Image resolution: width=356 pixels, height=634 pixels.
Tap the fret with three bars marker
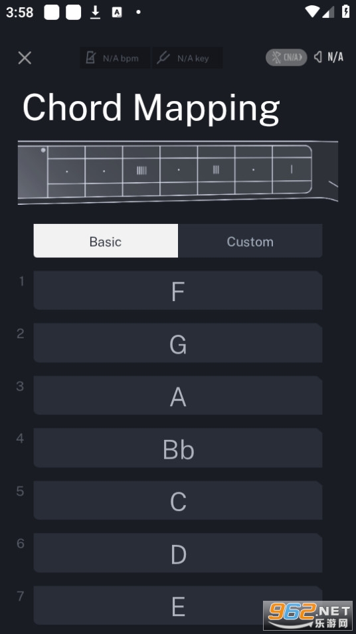tap(216, 170)
